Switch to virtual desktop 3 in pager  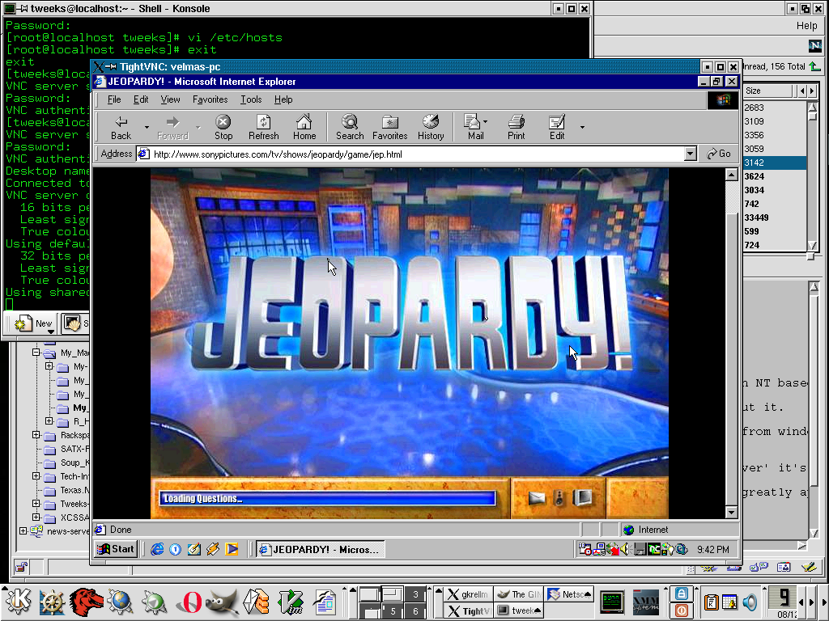point(415,594)
